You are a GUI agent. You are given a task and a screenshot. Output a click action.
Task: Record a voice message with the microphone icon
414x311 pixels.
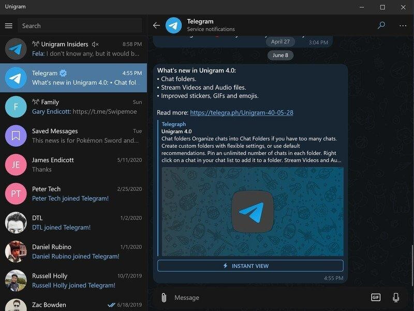394,298
